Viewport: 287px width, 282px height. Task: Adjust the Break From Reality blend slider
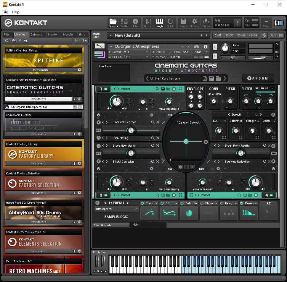pos(241,153)
